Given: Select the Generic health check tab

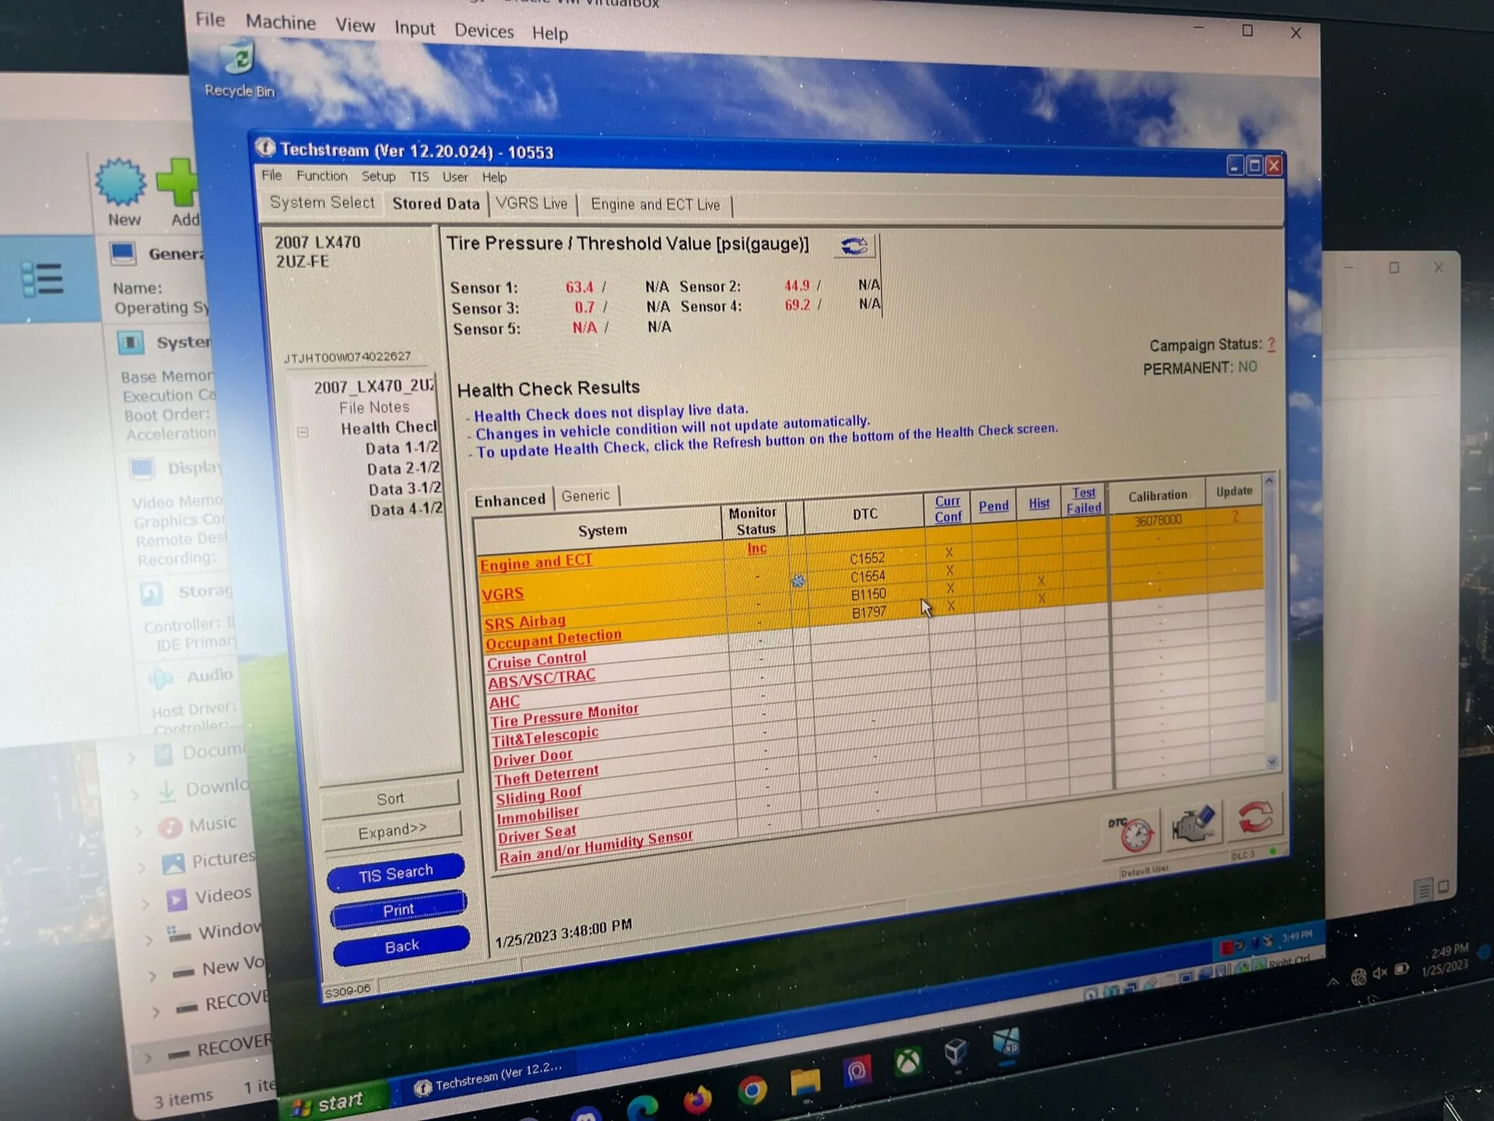Looking at the screenshot, I should click(x=585, y=496).
